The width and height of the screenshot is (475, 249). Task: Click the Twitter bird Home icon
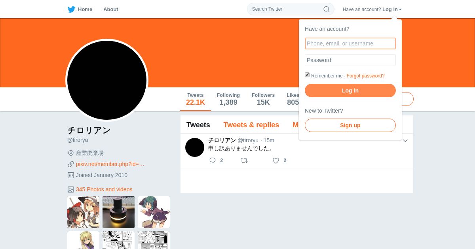[x=71, y=9]
